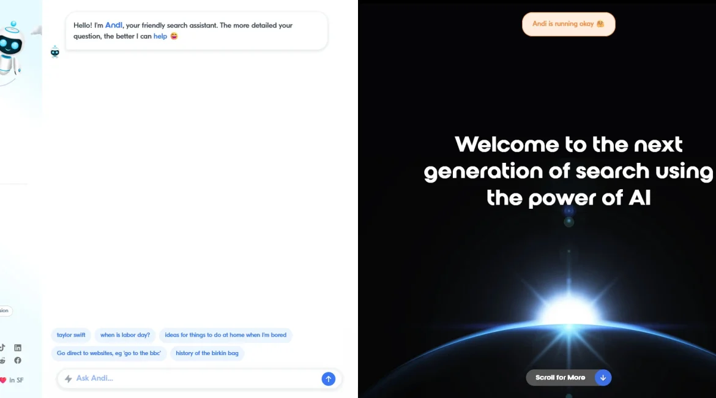The image size is (716, 398).
Task: Select 'history of the birkin bag' suggestion
Action: point(207,353)
